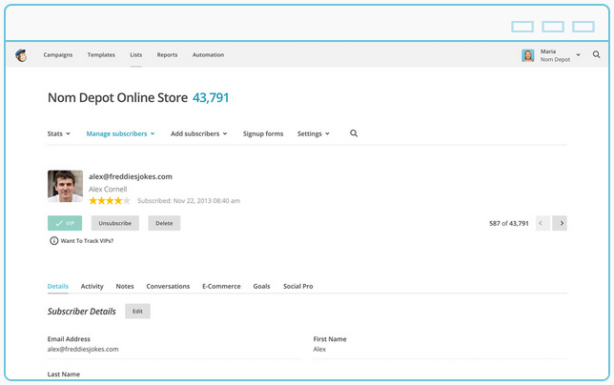Click the Alex Cornell name text
This screenshot has height=385, width=614.
pos(108,189)
